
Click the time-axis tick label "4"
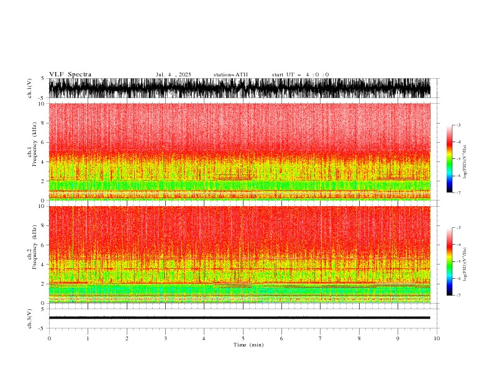pyautogui.click(x=204, y=338)
